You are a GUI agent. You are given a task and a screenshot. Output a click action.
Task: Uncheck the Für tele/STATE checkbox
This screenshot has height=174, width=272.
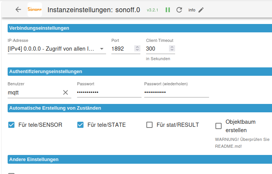[80, 125]
